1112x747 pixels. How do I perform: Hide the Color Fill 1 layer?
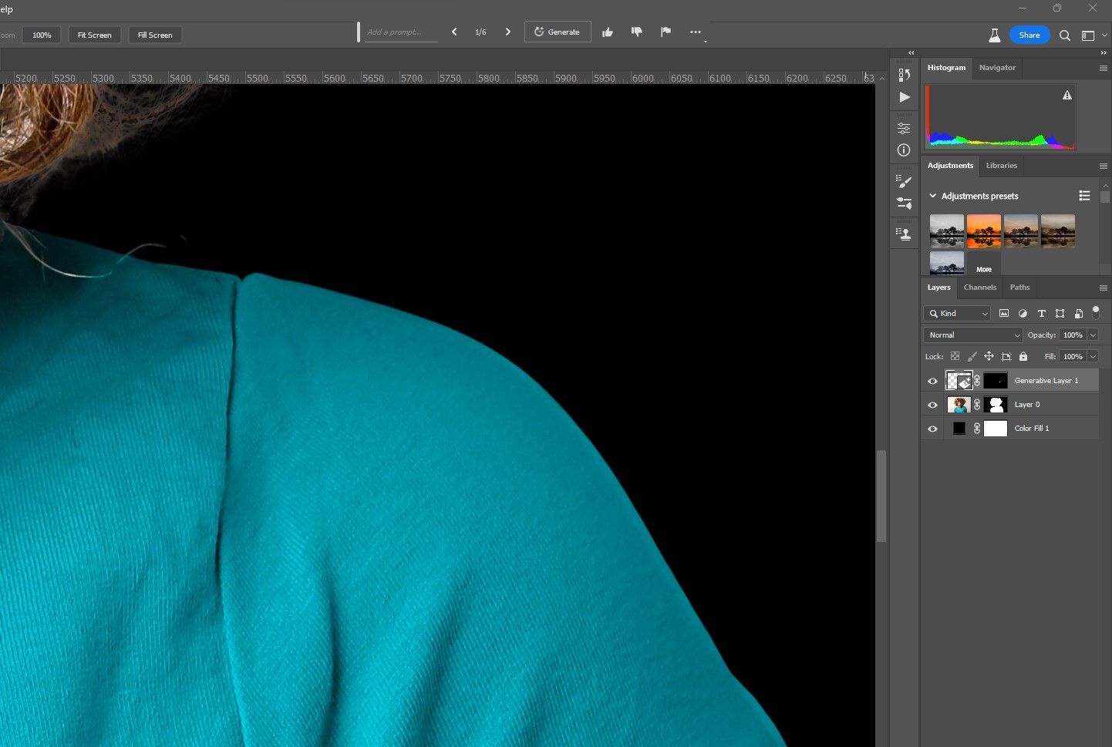(x=932, y=429)
